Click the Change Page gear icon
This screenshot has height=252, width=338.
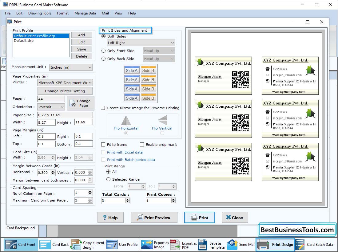click(x=73, y=103)
